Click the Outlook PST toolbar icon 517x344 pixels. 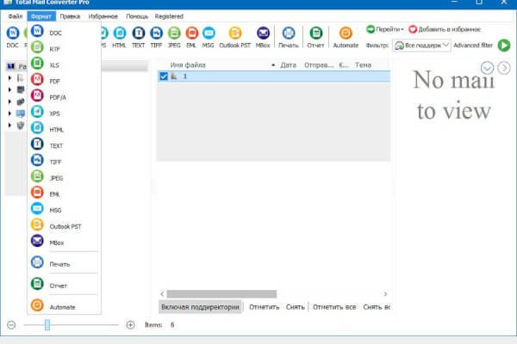235,33
